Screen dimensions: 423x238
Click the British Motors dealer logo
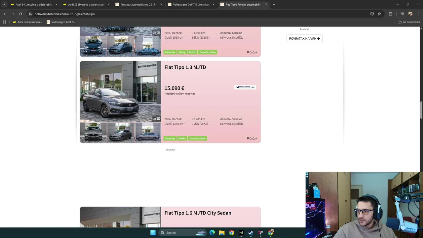[x=245, y=87]
